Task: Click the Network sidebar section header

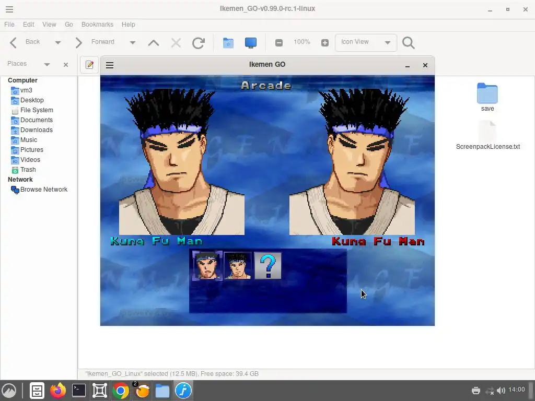Action: tap(20, 180)
